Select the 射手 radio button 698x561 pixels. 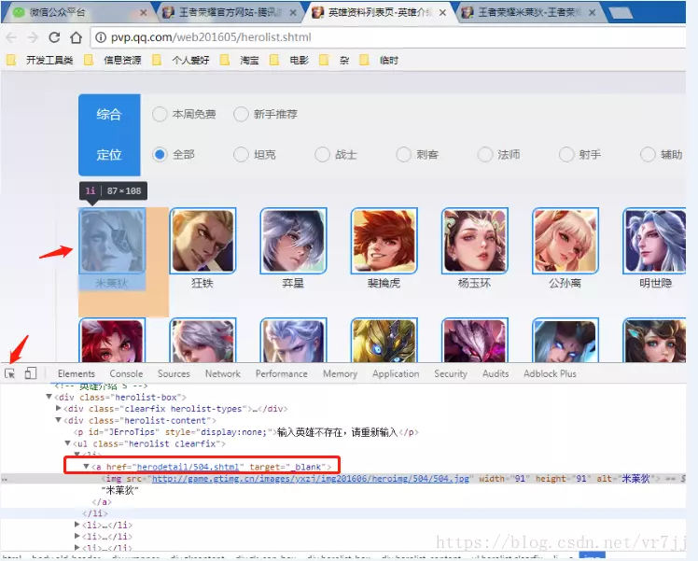(566, 155)
